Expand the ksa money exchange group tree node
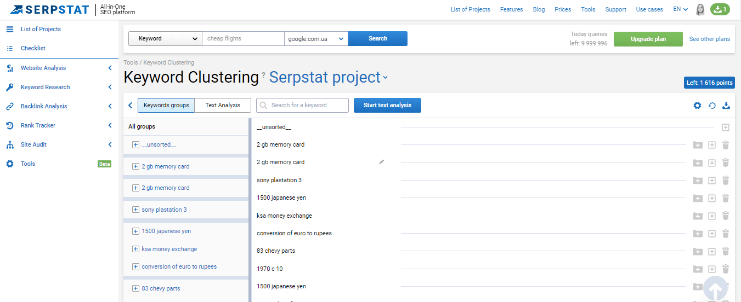The height and width of the screenshot is (302, 741). click(135, 249)
